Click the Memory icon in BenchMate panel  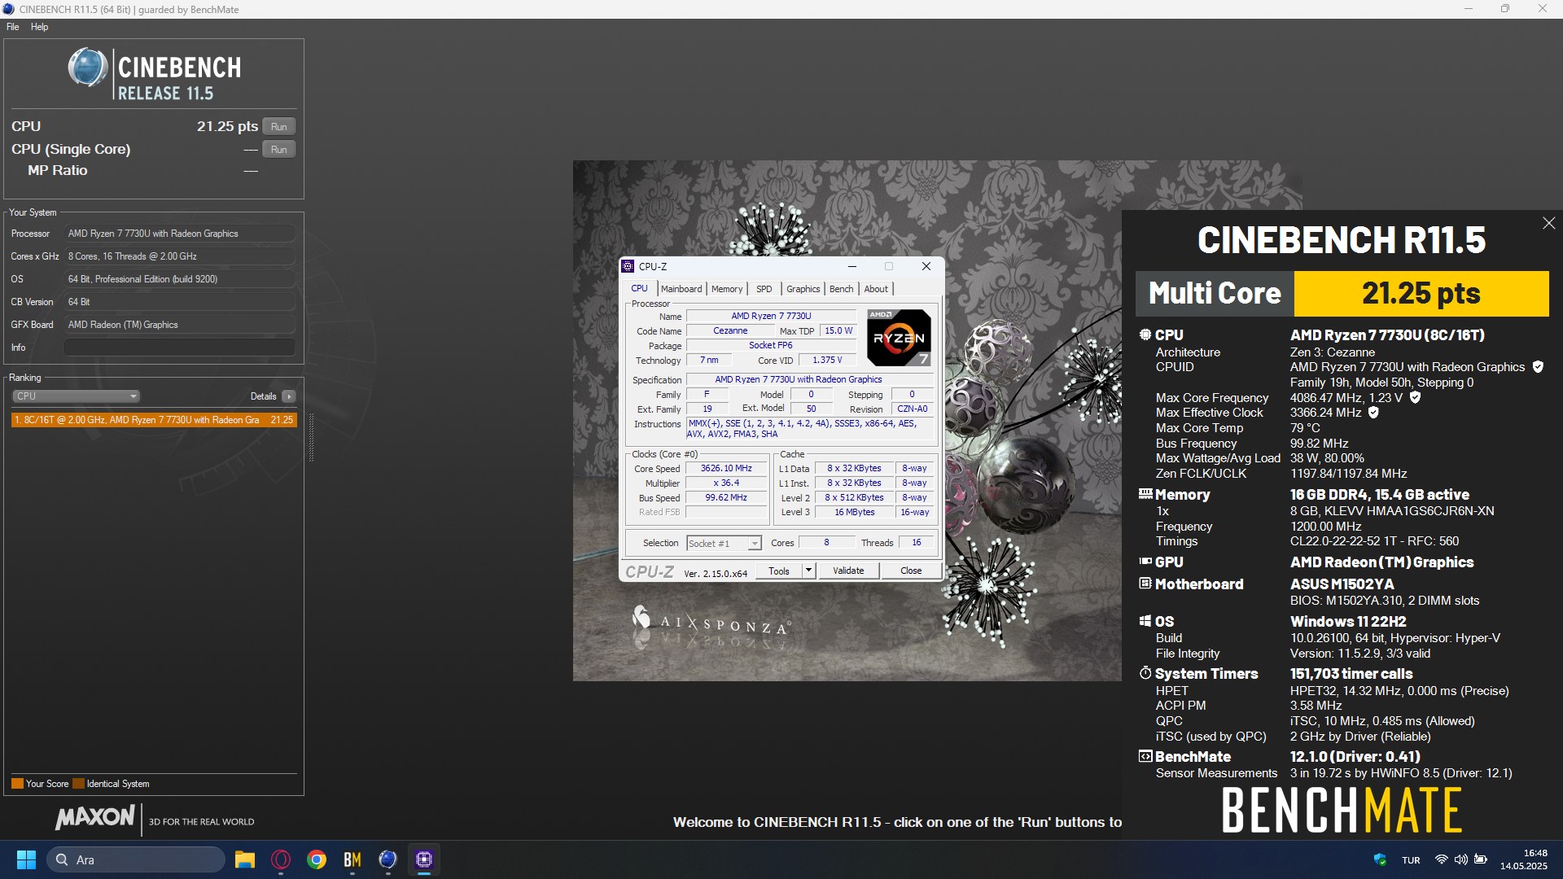tap(1145, 494)
